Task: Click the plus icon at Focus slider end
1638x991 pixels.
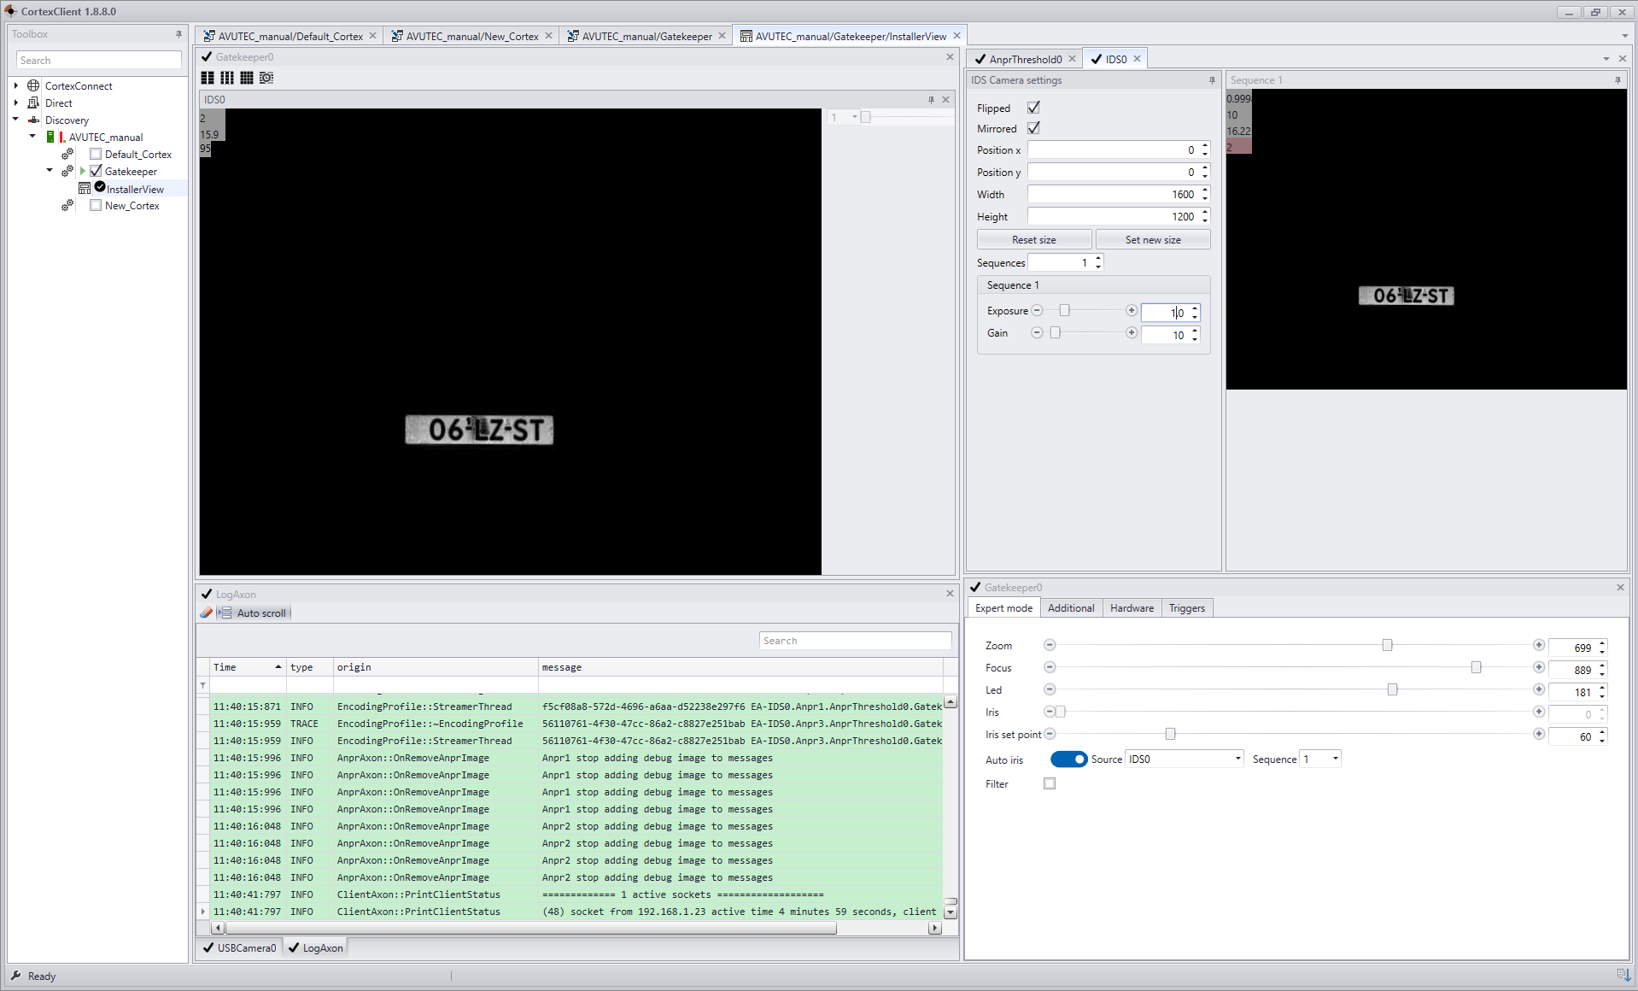Action: pos(1539,667)
